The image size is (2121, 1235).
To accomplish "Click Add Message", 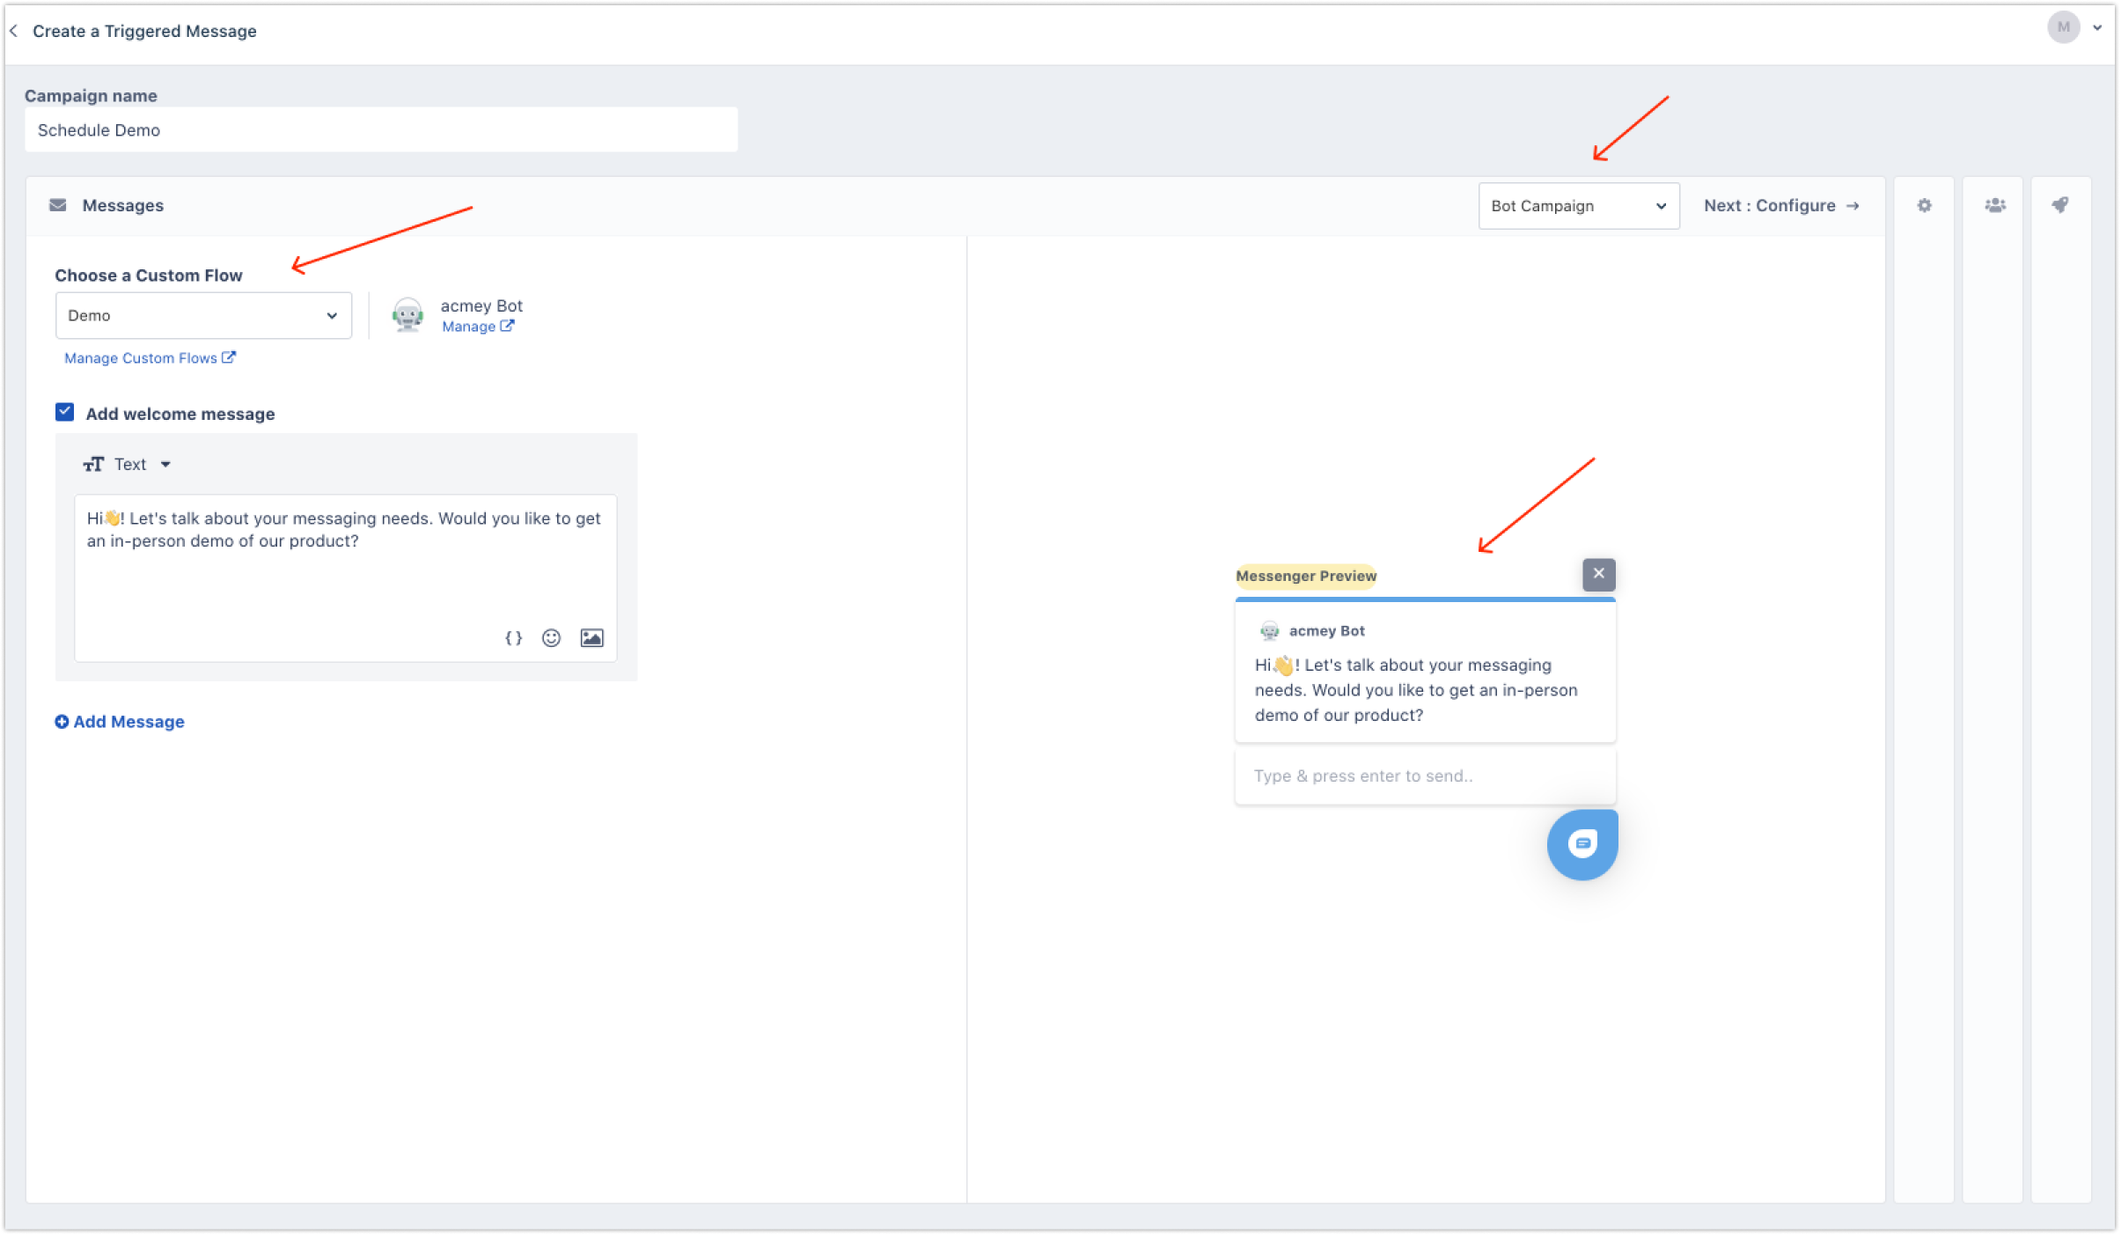I will click(120, 722).
